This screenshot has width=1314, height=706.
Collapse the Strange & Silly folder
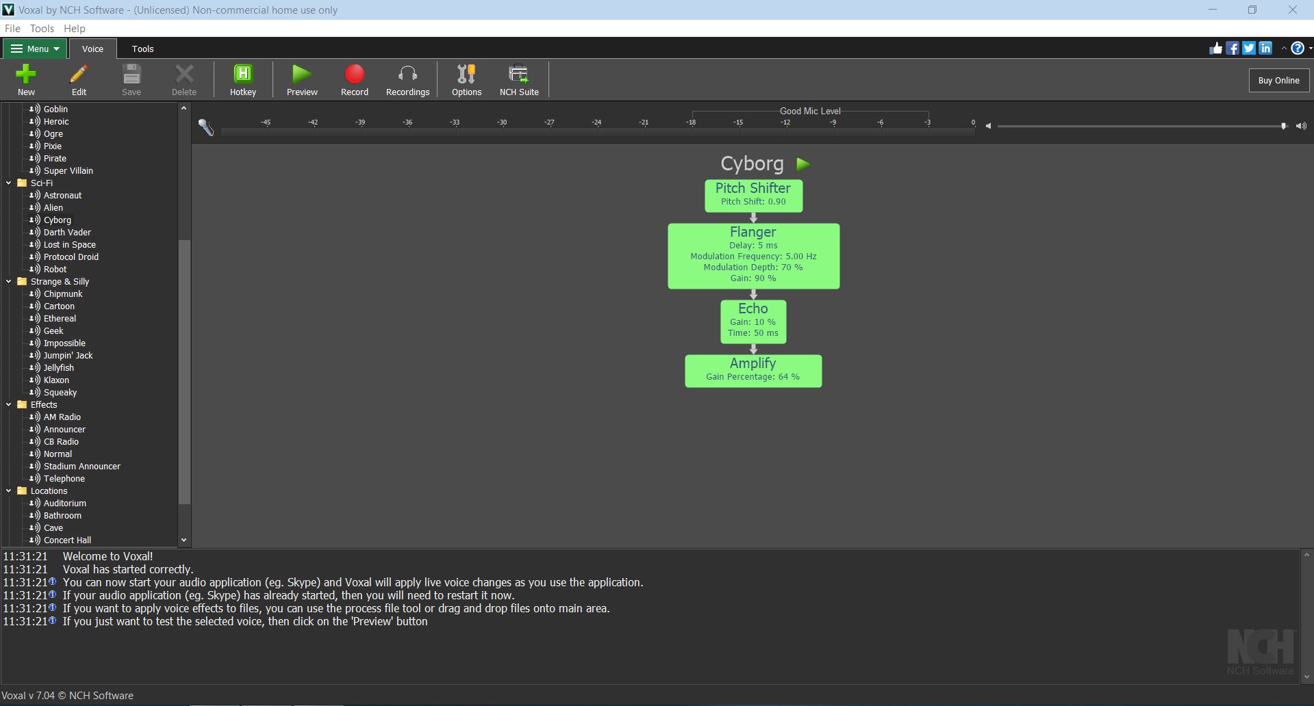9,282
